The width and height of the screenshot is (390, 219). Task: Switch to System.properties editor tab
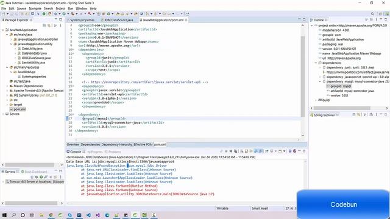[82, 20]
